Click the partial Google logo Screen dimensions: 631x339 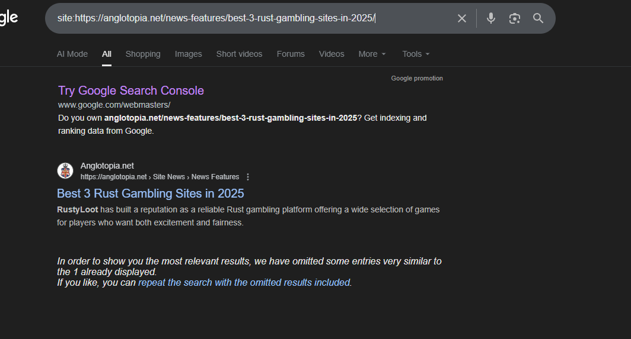[9, 18]
